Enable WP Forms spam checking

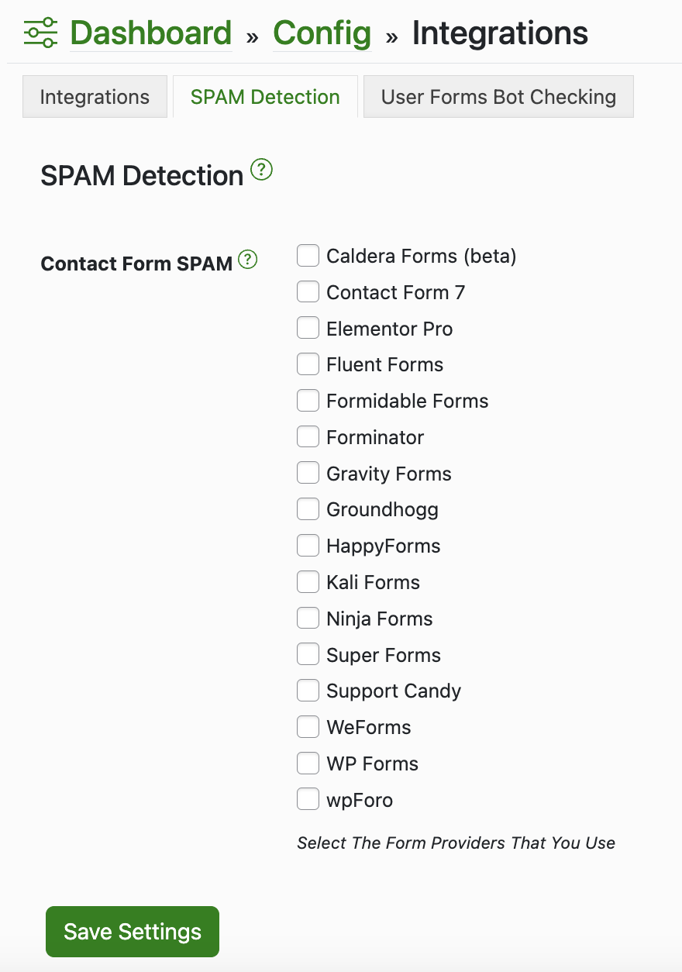(x=308, y=763)
